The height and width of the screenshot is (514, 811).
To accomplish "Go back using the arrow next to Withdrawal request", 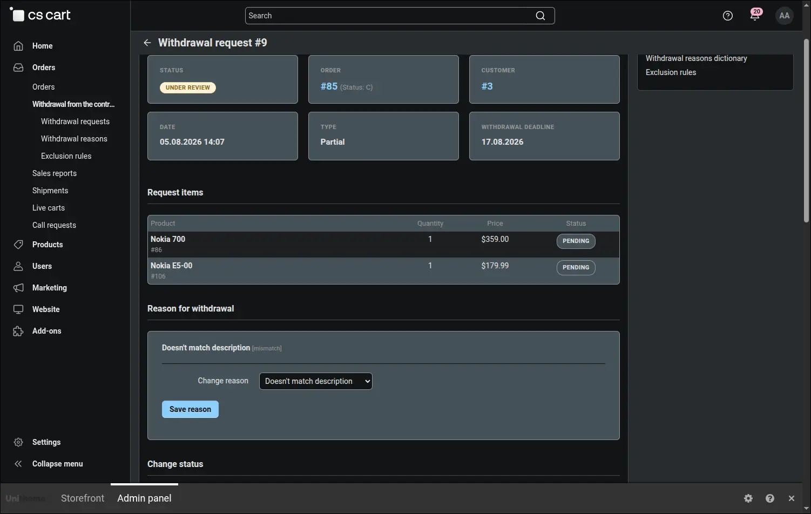I will pyautogui.click(x=147, y=43).
